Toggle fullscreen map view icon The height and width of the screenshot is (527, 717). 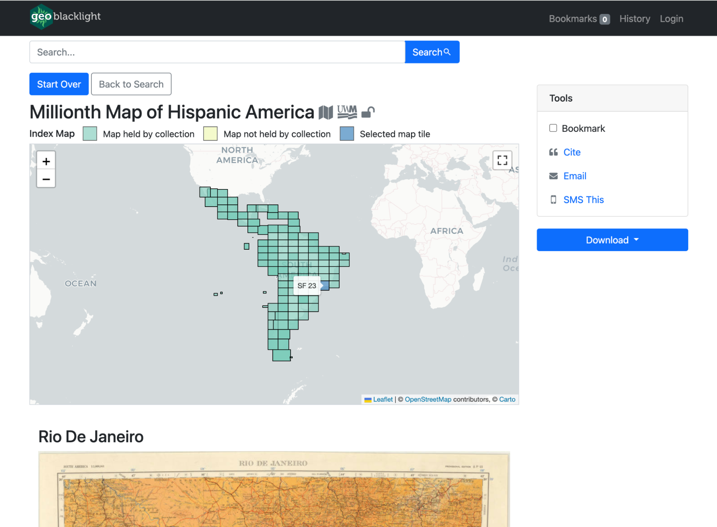[x=502, y=160]
